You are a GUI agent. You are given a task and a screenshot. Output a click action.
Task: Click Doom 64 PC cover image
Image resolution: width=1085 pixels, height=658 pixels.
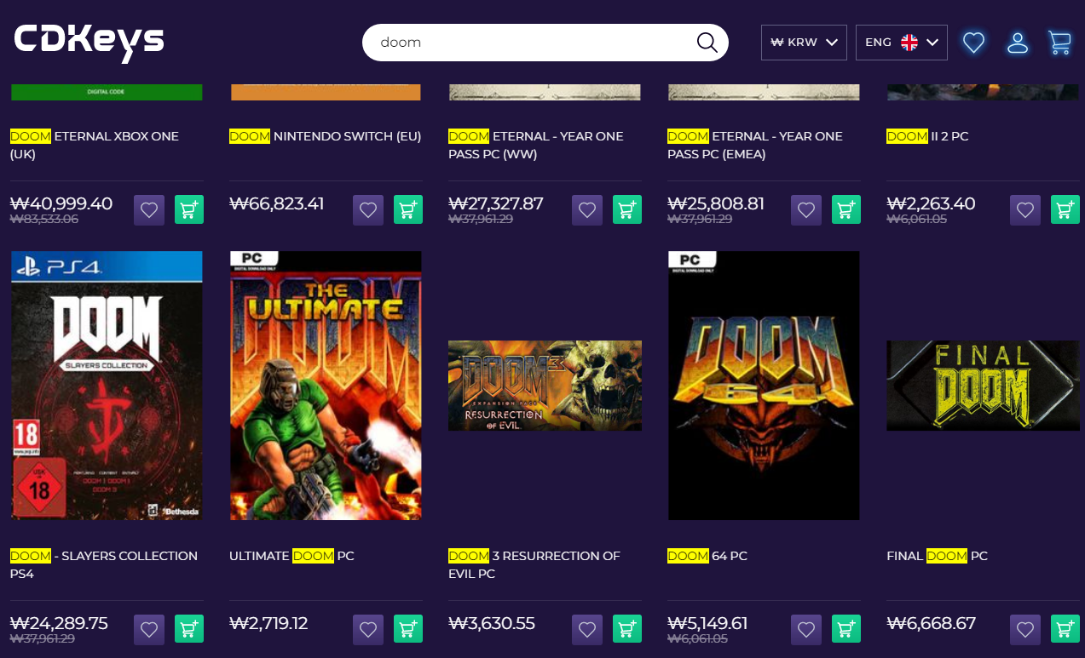764,386
